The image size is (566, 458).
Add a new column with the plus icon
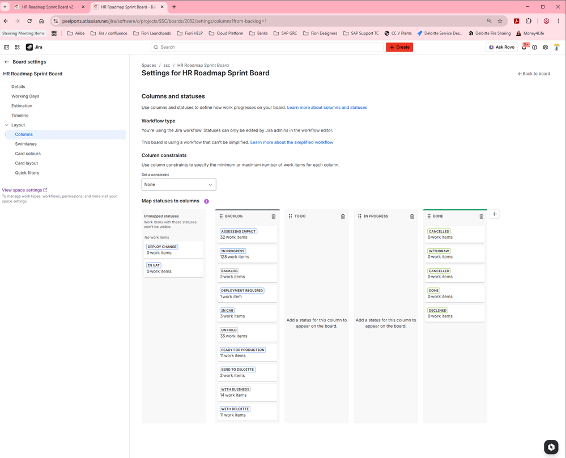tap(494, 214)
